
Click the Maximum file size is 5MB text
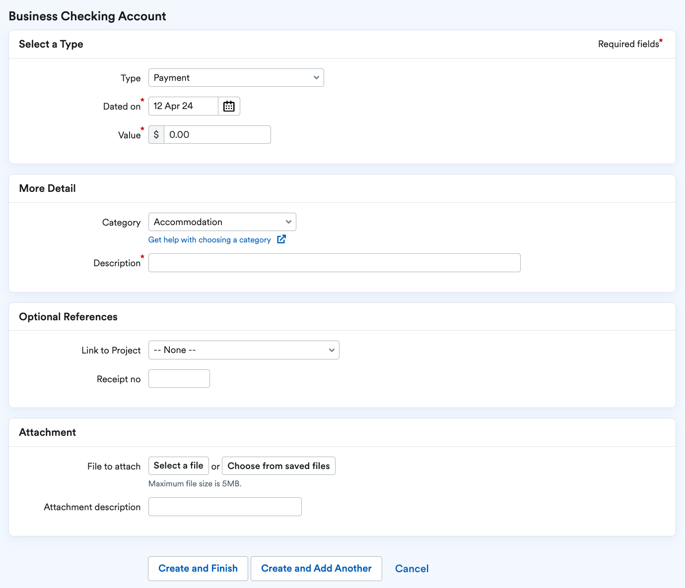tap(195, 484)
